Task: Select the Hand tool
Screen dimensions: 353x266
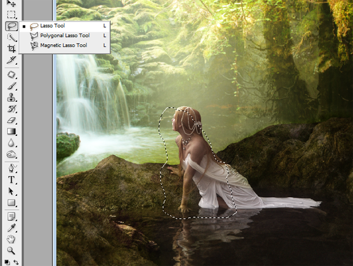Action: (11, 239)
